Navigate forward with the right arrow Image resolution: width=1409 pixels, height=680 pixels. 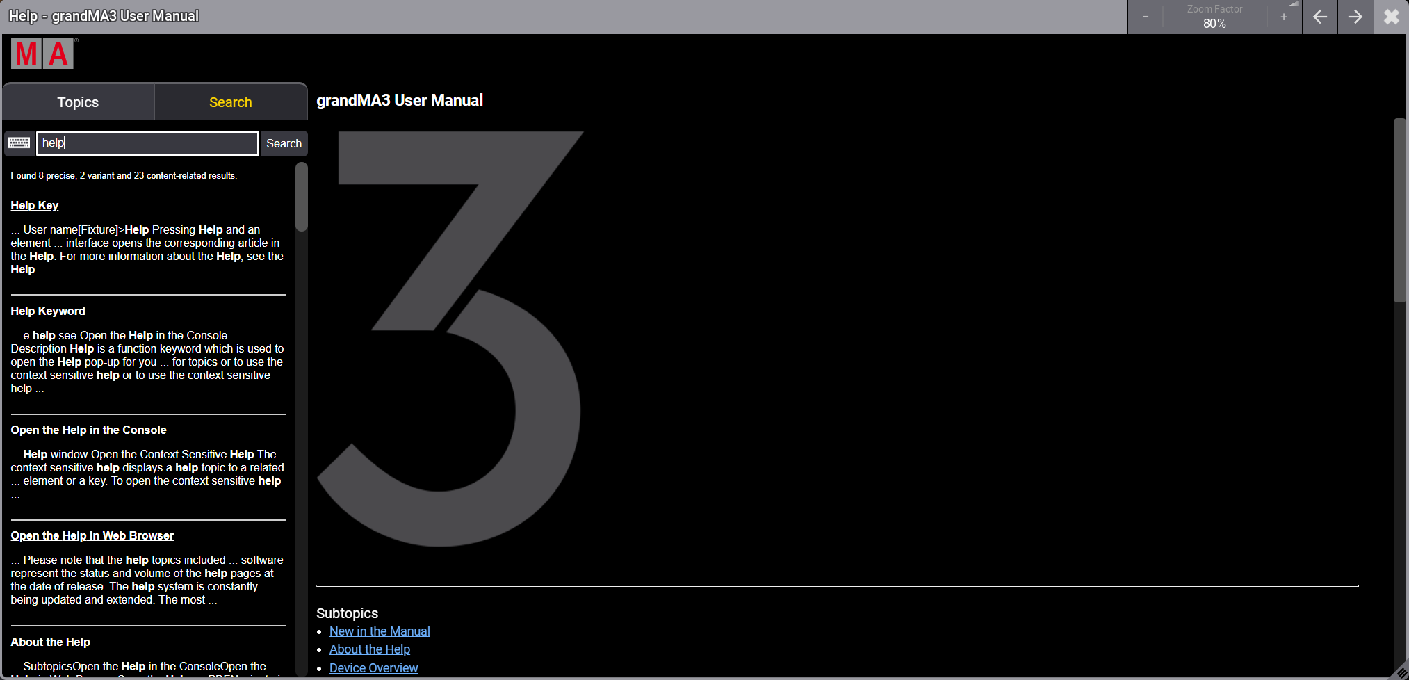[x=1355, y=17]
